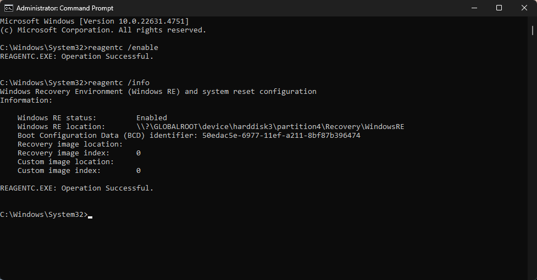This screenshot has height=280, width=537.
Task: Minimize the Command Prompt window
Action: pos(474,8)
